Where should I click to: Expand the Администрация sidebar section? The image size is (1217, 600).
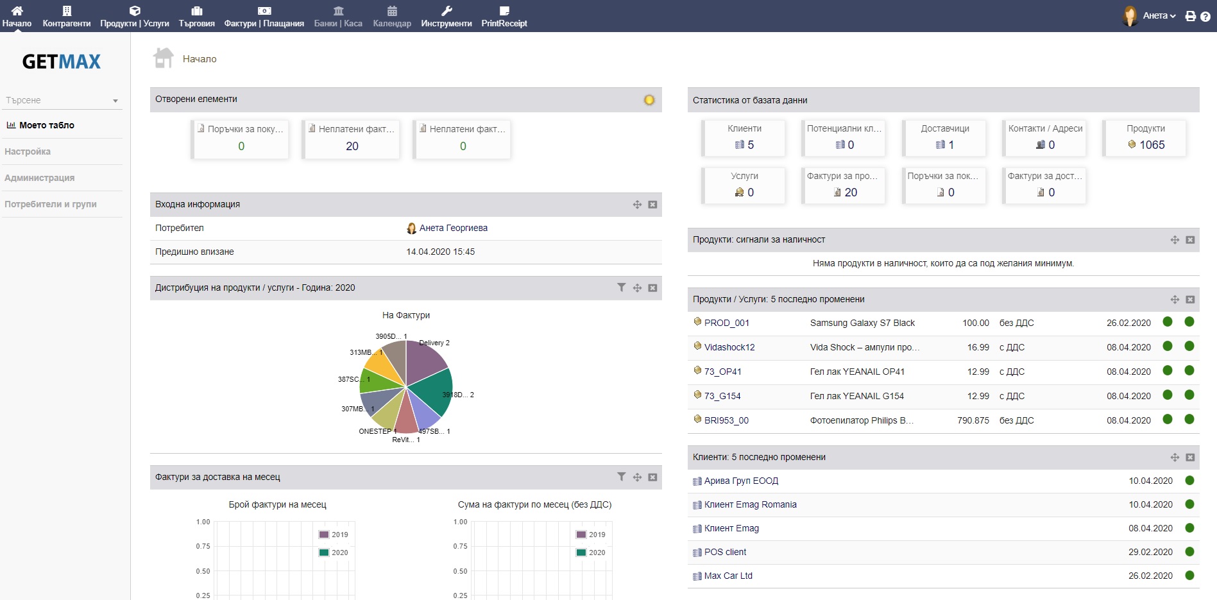point(40,178)
